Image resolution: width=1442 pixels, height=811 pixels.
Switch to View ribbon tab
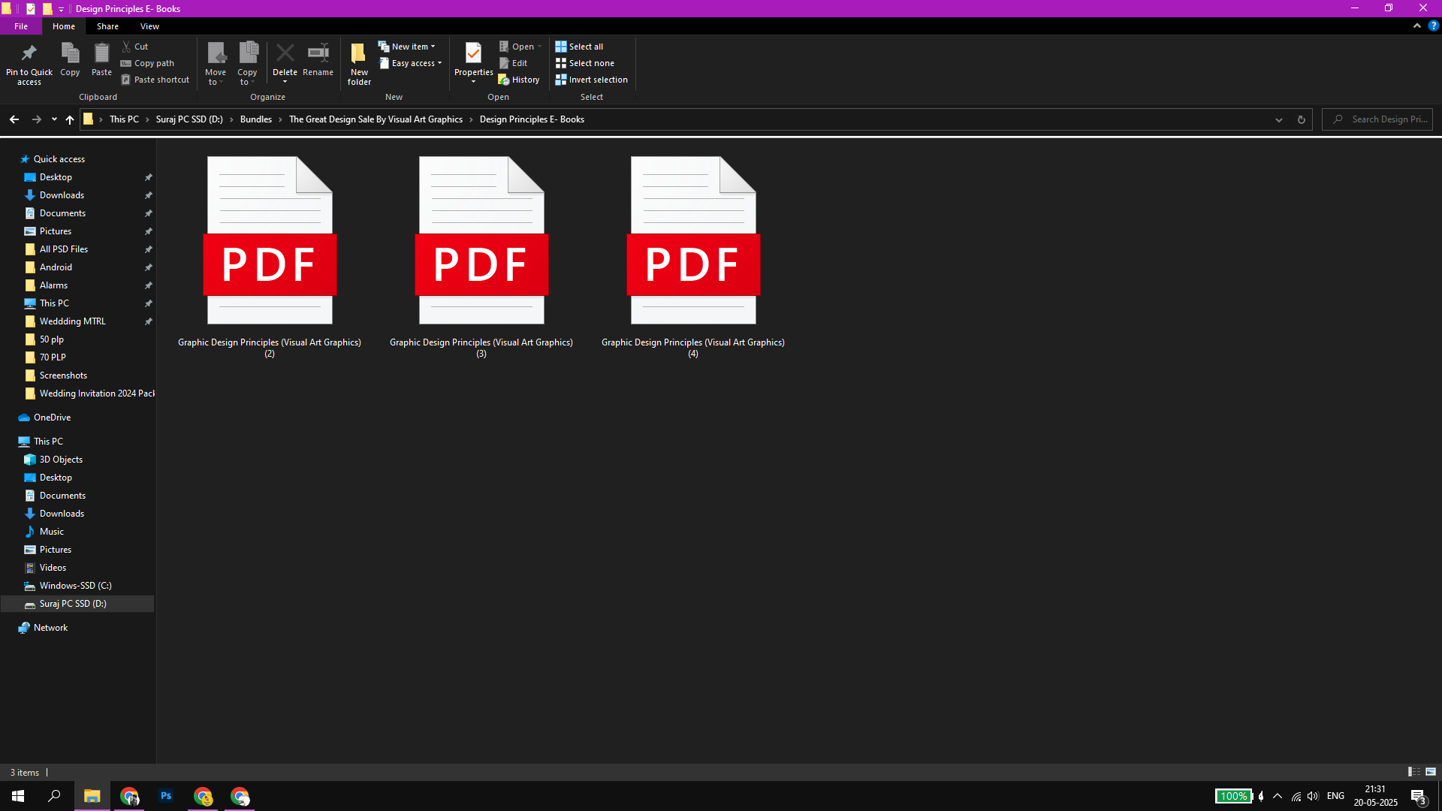[149, 26]
